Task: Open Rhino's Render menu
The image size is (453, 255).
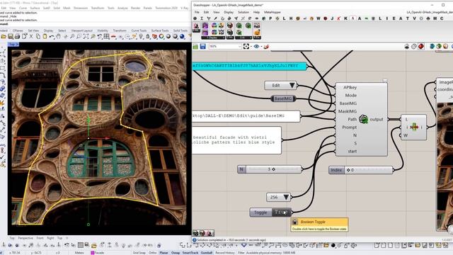Action: pyautogui.click(x=135, y=8)
